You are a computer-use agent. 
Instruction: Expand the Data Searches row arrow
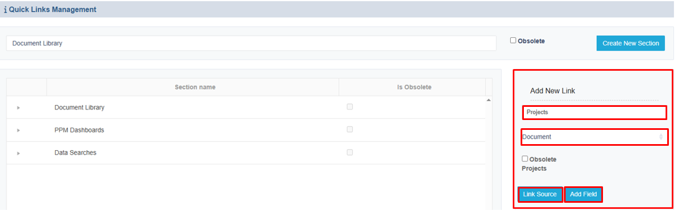pyautogui.click(x=18, y=153)
